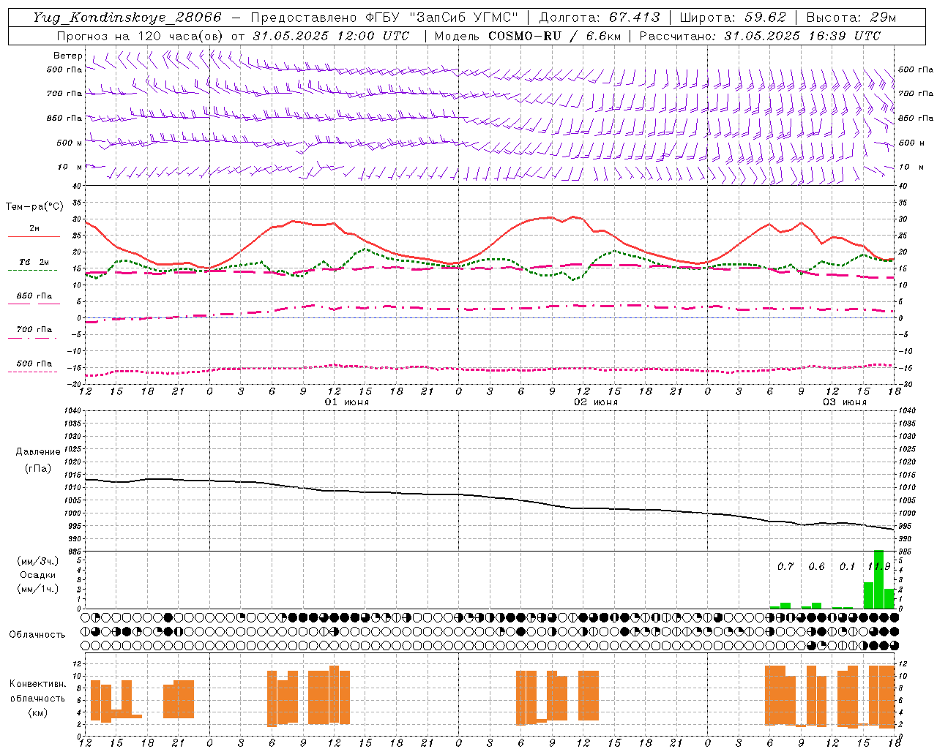Select the 10 м wind level label on left
Screen dimensions: 937x749
tap(70, 167)
